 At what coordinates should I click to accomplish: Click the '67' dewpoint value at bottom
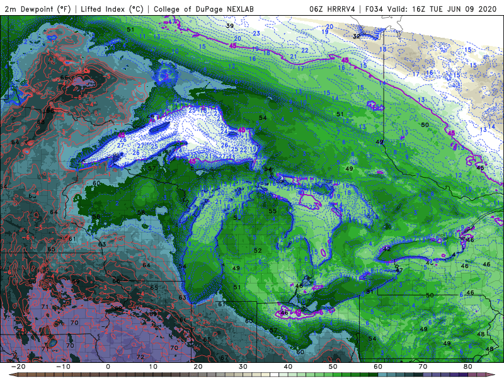[x=224, y=357]
